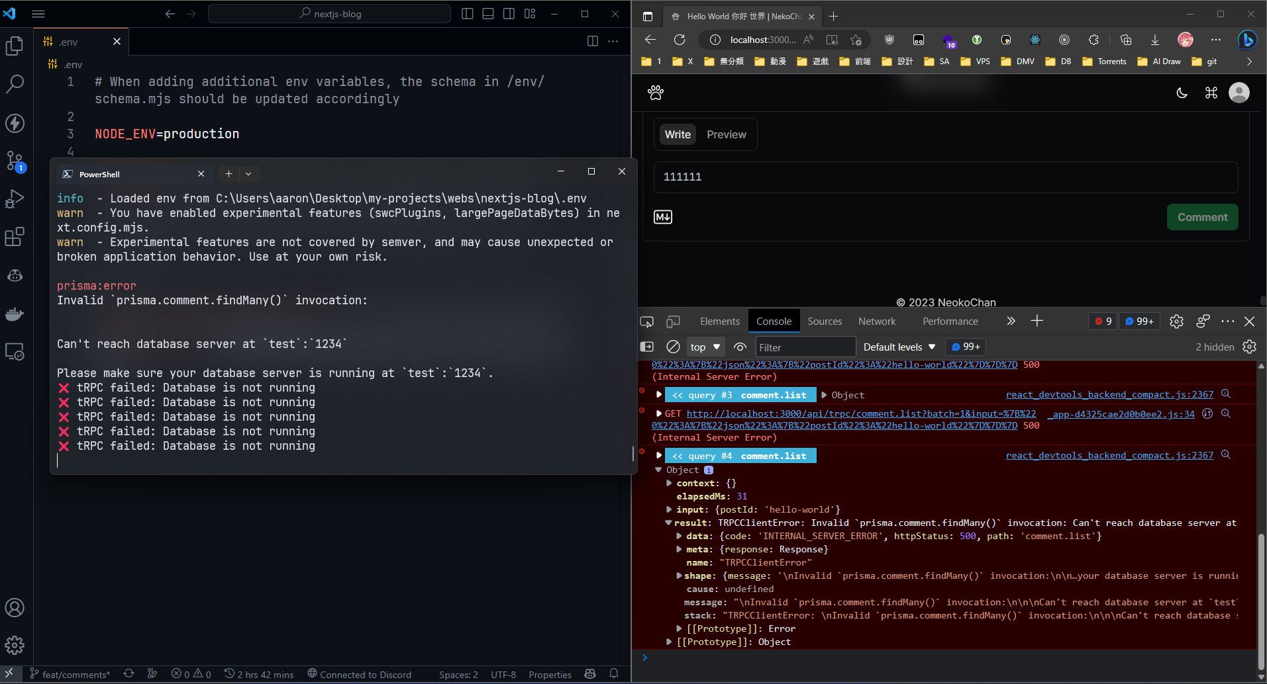Click the console Filter input field
This screenshot has width=1267, height=684.
tap(805, 347)
